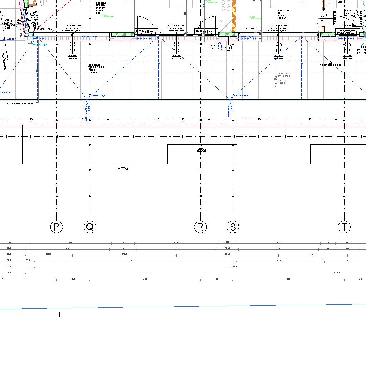Click the VK SONNENSCHUTZ triangle marker

click(331, 63)
